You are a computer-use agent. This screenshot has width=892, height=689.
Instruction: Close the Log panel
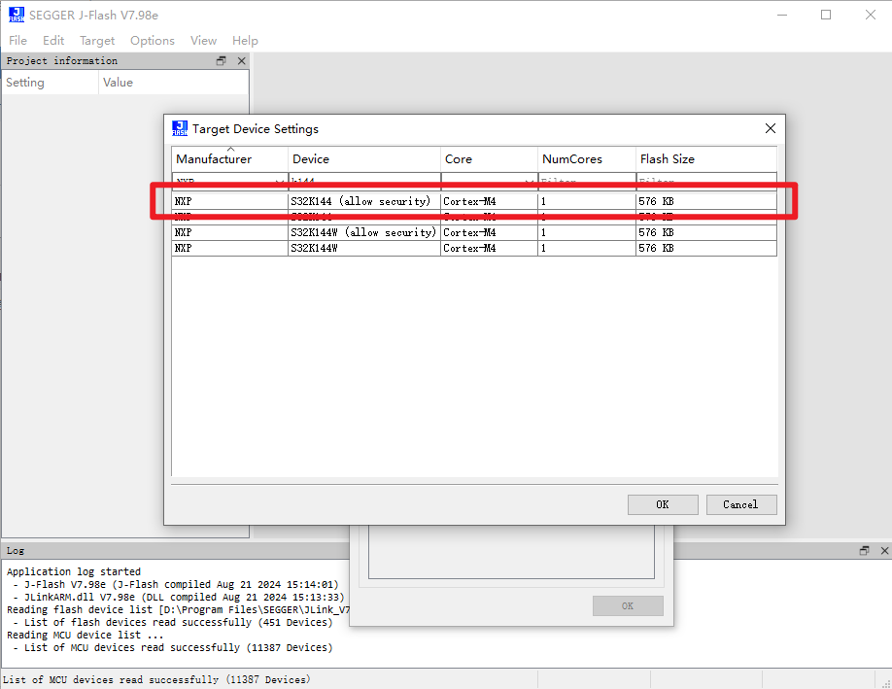coord(884,551)
